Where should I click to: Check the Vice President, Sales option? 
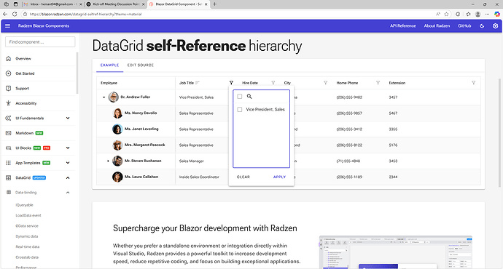point(240,109)
